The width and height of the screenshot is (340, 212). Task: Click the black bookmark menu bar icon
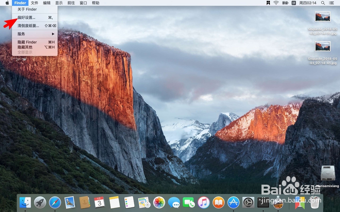[268, 3]
